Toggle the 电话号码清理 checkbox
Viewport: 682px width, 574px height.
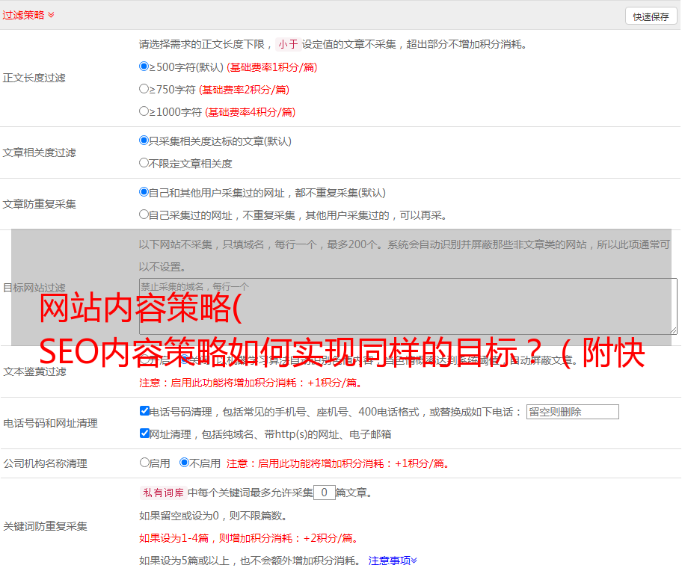[x=144, y=411]
